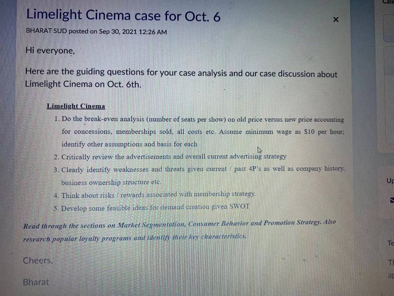Click the cut-off 'Te' heading in sidebar
394x296 pixels.
(x=391, y=243)
